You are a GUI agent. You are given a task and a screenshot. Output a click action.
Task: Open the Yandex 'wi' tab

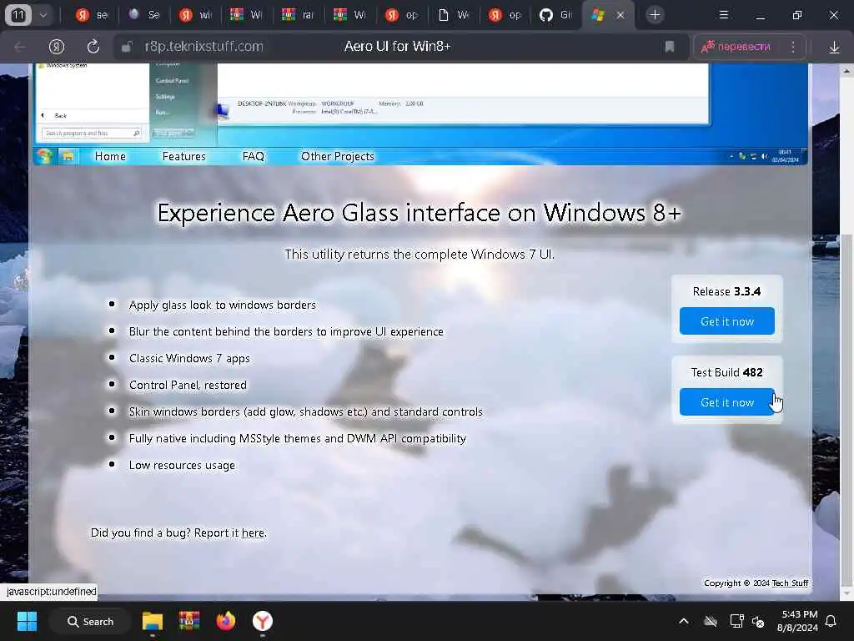point(195,15)
